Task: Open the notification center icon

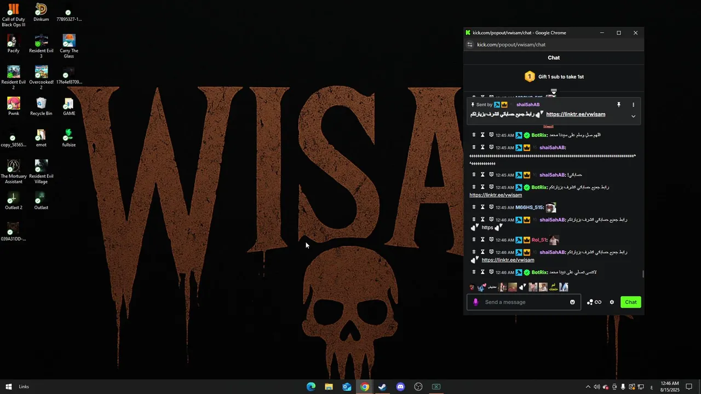Action: point(689,387)
